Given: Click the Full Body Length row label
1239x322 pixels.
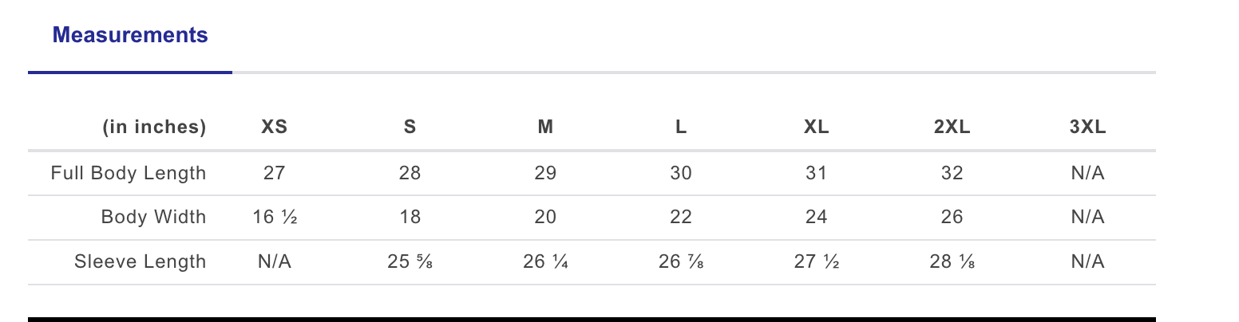Looking at the screenshot, I should pyautogui.click(x=129, y=173).
